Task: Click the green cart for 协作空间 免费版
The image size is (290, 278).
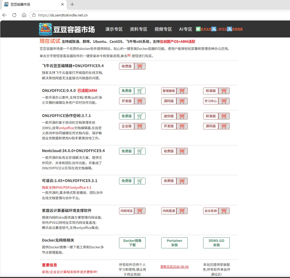Action: 140,116
